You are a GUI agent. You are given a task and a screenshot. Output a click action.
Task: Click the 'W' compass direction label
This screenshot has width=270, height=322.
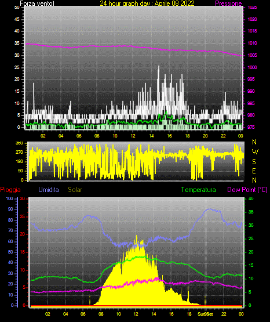[x=255, y=152]
